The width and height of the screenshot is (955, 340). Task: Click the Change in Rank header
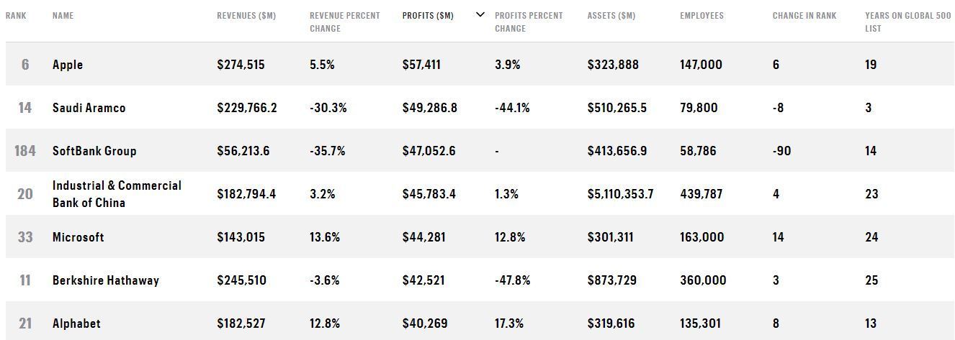tap(804, 16)
